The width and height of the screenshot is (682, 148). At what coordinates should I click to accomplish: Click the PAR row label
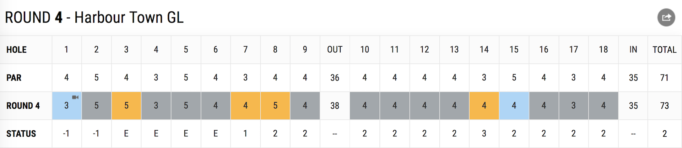click(14, 78)
